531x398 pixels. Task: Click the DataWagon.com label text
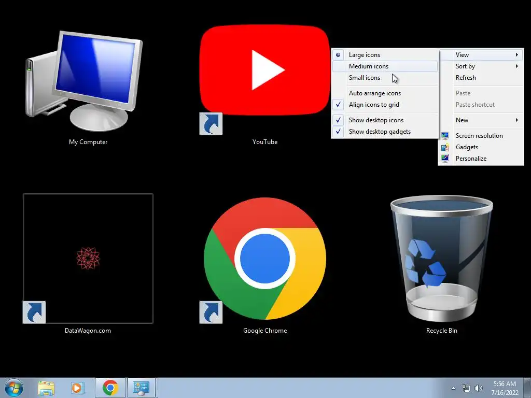pos(88,331)
